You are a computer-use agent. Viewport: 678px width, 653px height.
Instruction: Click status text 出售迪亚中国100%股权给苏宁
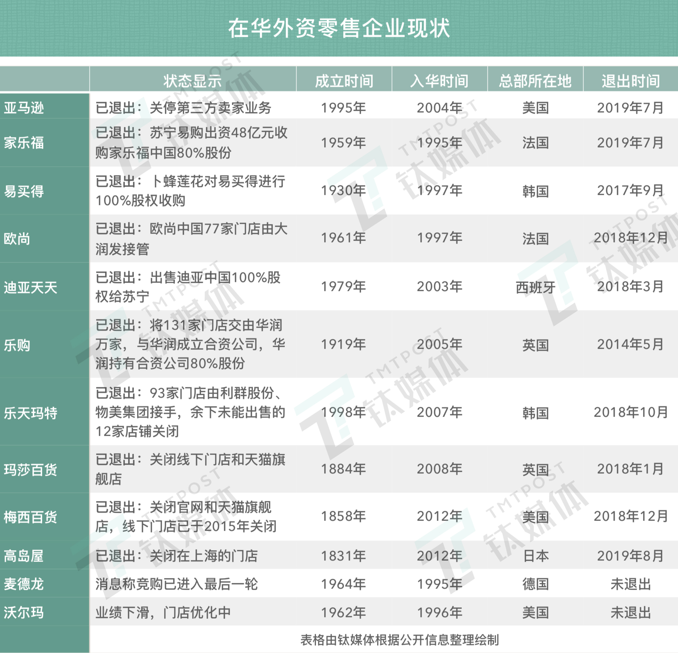[188, 287]
